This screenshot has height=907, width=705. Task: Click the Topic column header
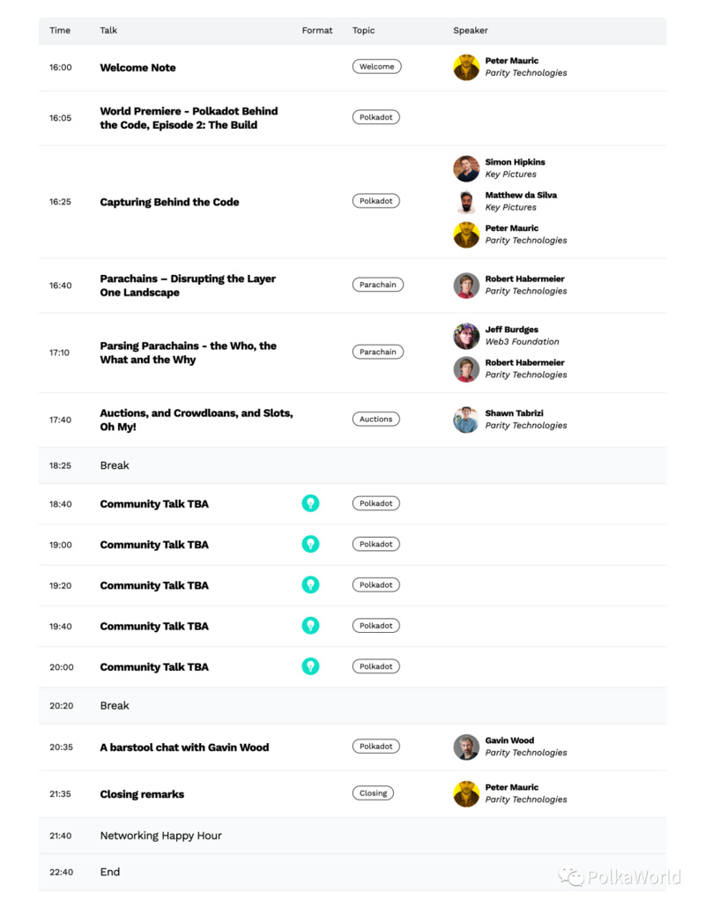pos(363,30)
